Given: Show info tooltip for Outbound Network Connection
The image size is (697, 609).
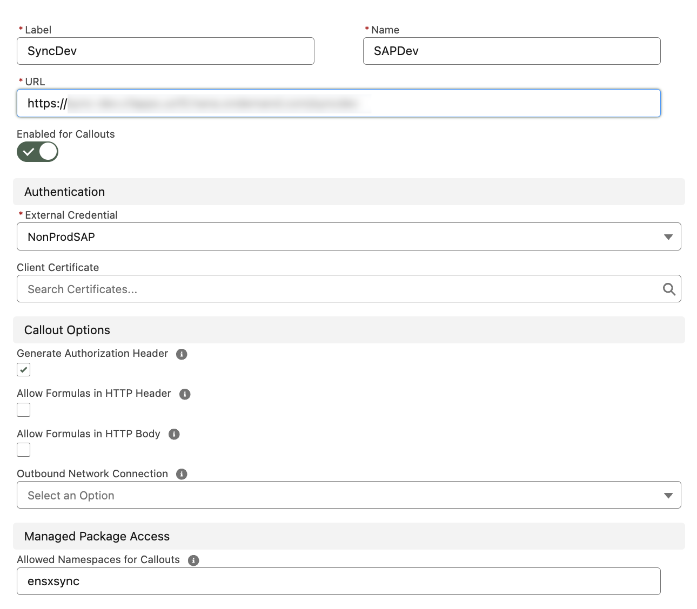Looking at the screenshot, I should click(182, 474).
